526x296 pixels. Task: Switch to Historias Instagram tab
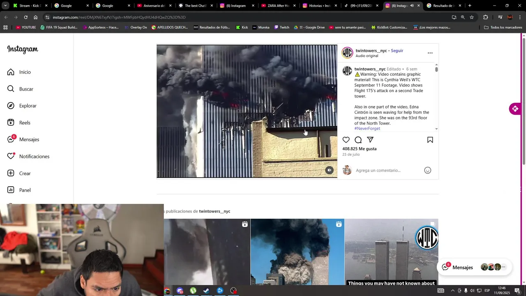coord(319,6)
